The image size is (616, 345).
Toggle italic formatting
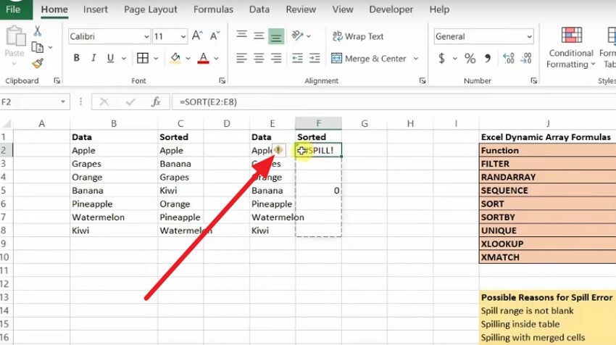pyautogui.click(x=93, y=58)
